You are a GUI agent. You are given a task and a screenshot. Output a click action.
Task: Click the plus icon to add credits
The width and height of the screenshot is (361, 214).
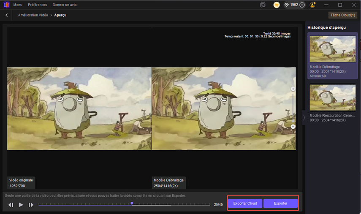[302, 5]
